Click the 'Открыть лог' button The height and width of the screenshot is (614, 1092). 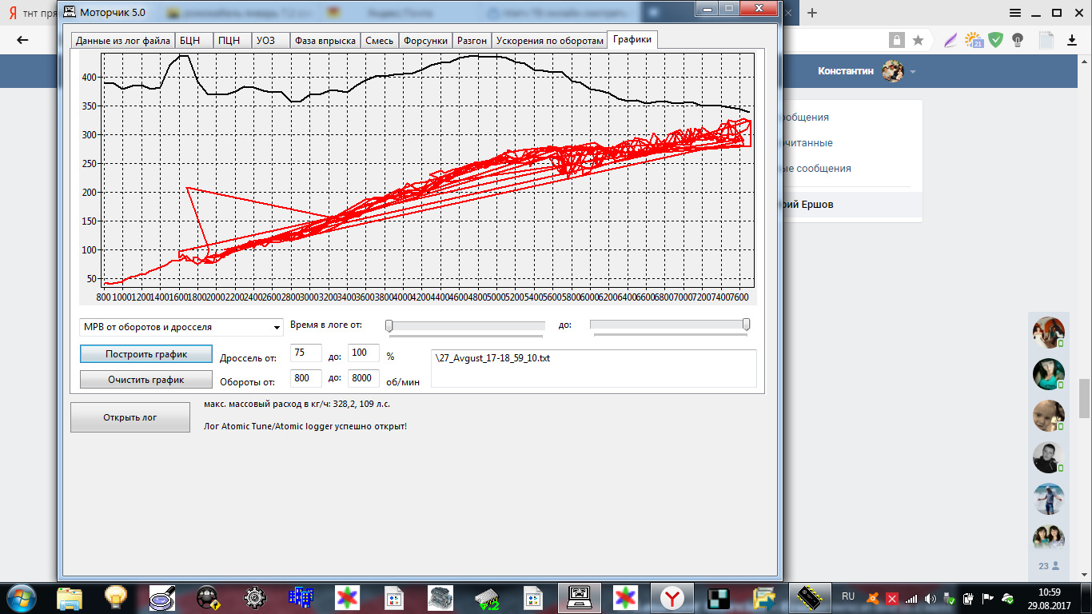130,417
